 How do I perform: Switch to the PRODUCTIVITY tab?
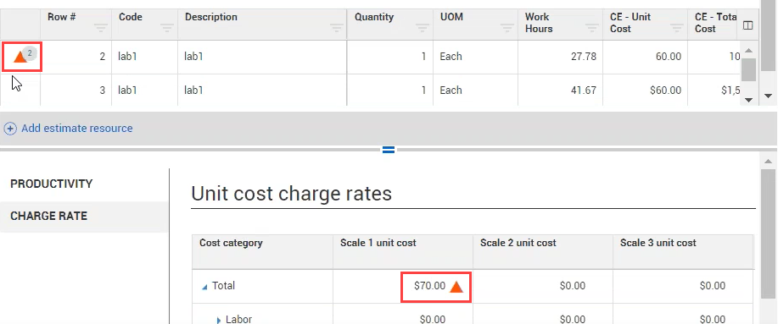click(52, 184)
